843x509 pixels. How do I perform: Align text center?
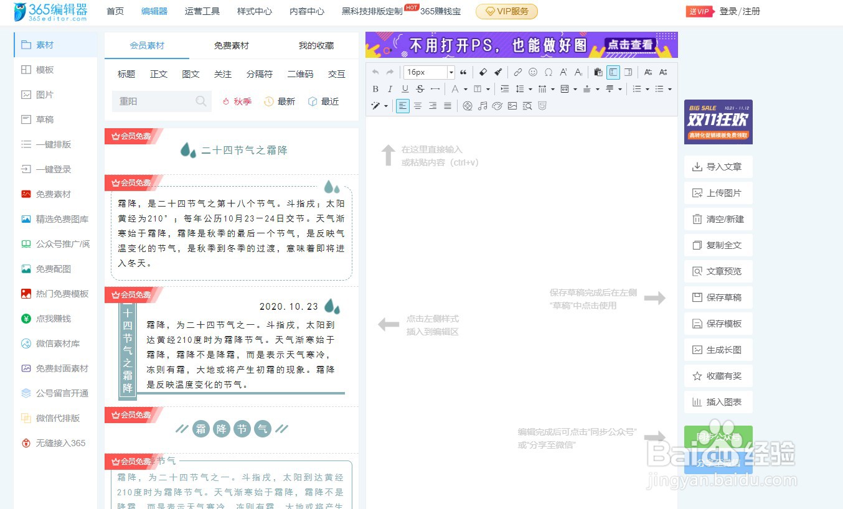coord(418,106)
